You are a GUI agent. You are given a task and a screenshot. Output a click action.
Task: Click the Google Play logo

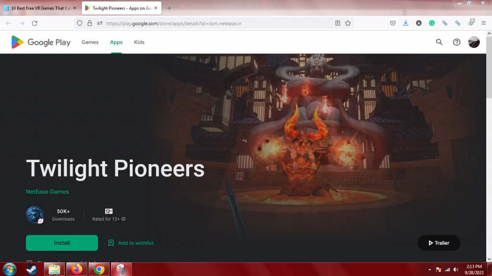(x=41, y=42)
